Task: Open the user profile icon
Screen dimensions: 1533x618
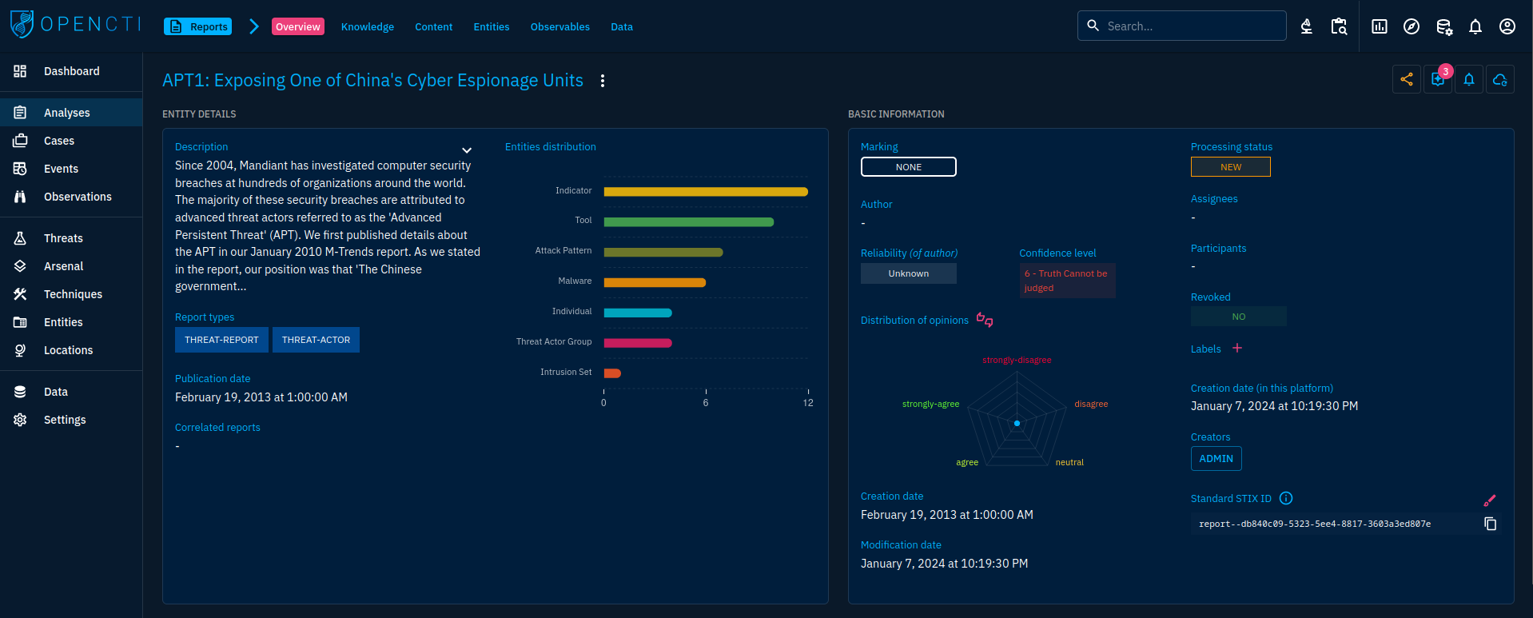Action: tap(1507, 26)
